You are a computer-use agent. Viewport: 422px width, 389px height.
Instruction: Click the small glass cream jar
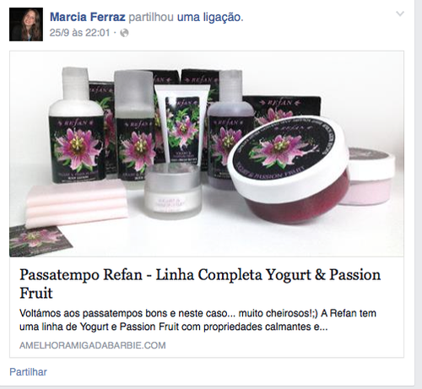[173, 192]
